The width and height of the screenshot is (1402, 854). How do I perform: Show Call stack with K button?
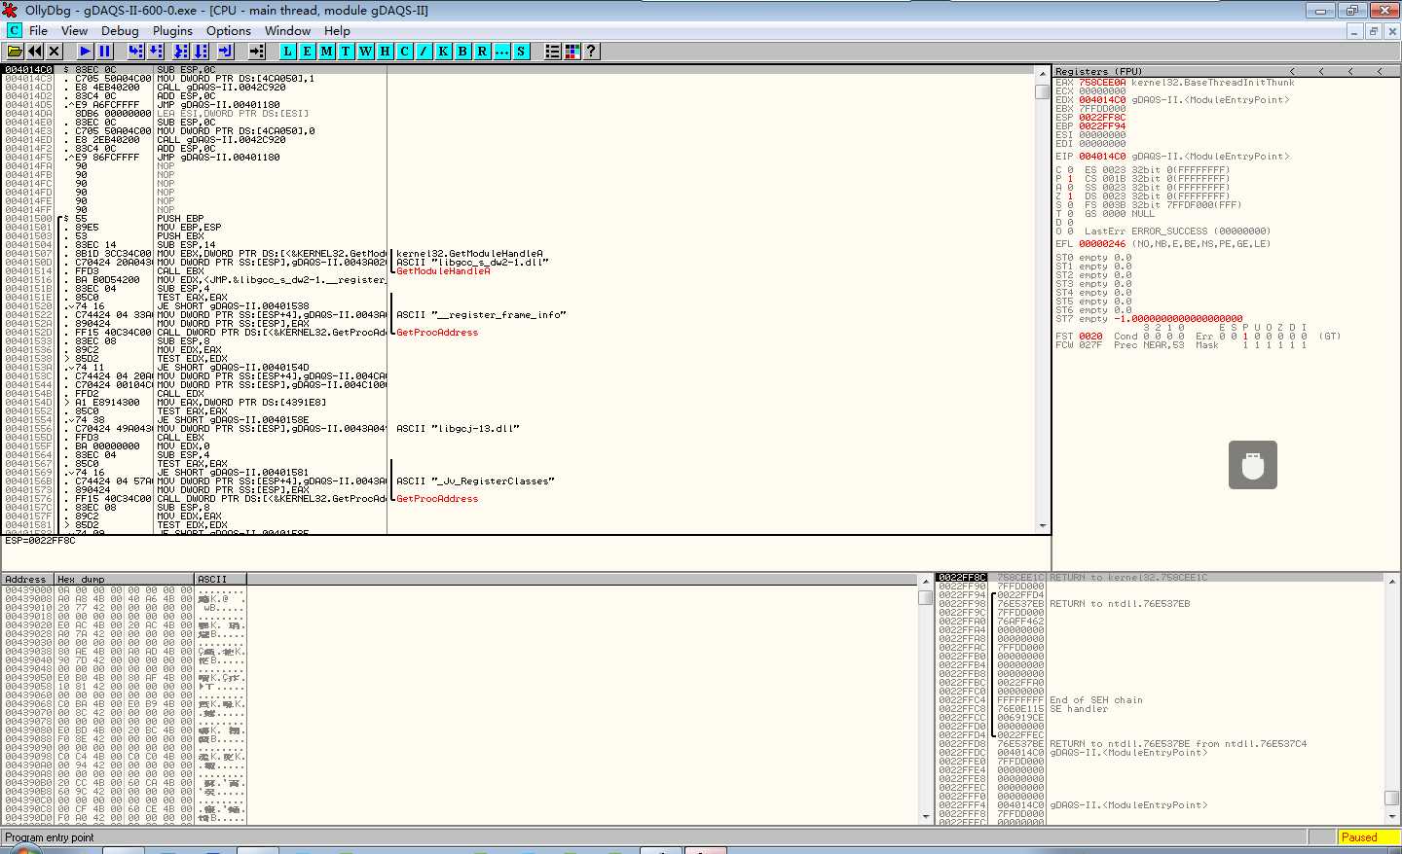(x=444, y=51)
